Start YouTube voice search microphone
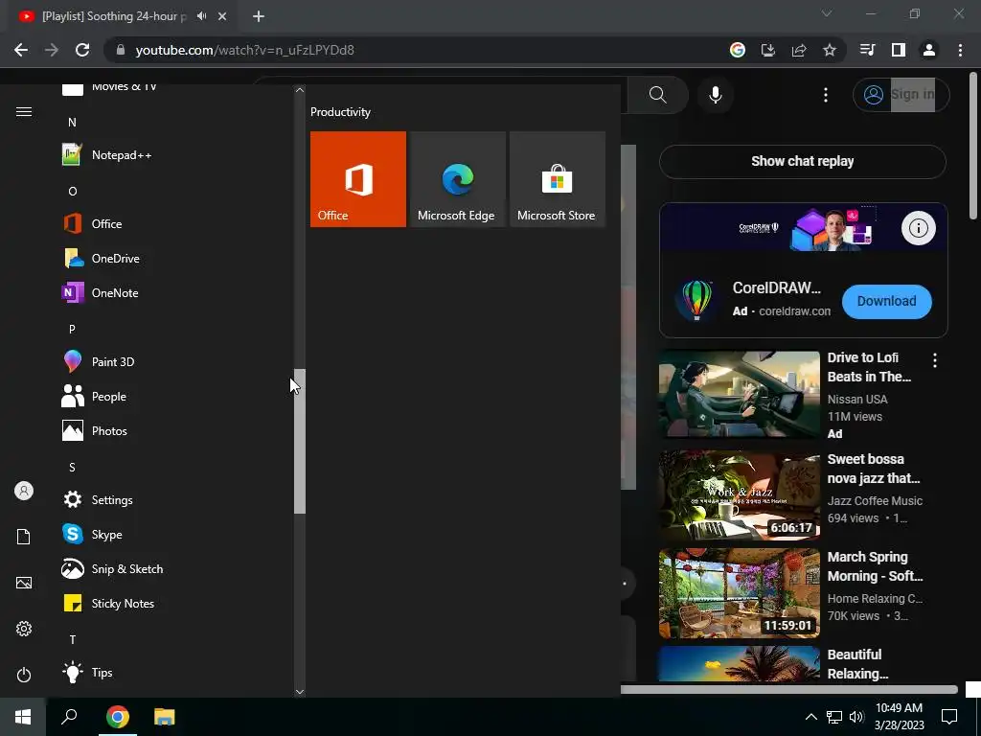Screen dimensions: 981x736 click(715, 95)
